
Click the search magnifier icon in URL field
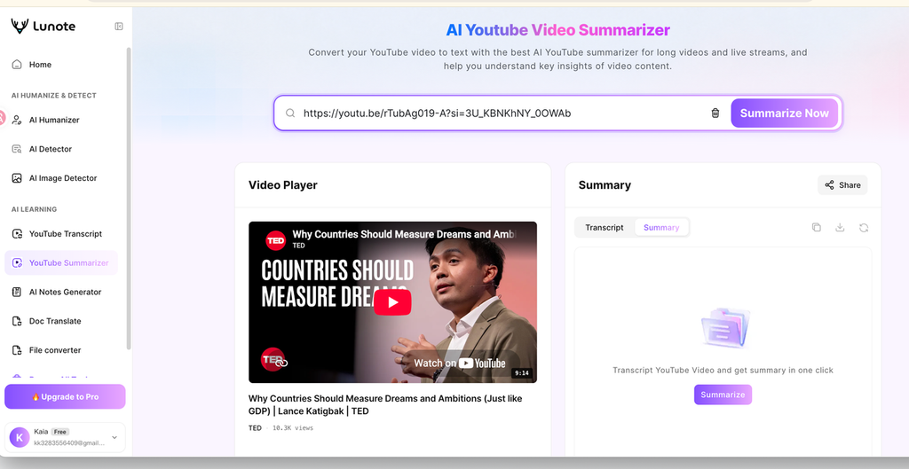coord(290,113)
